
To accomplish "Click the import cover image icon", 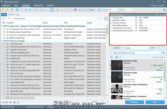I will pos(80,10).
